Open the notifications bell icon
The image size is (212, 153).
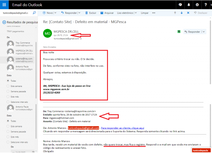coord(188,5)
